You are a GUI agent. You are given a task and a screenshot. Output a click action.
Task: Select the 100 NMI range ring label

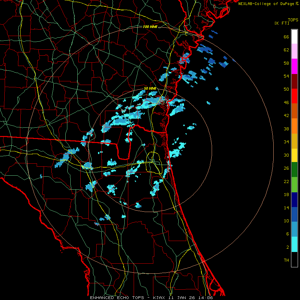(150, 27)
